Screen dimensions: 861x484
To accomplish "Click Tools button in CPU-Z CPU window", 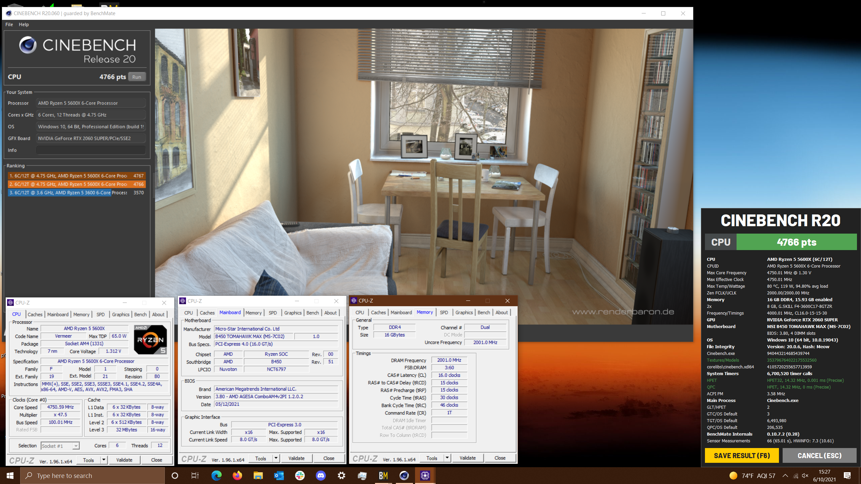I will [88, 460].
